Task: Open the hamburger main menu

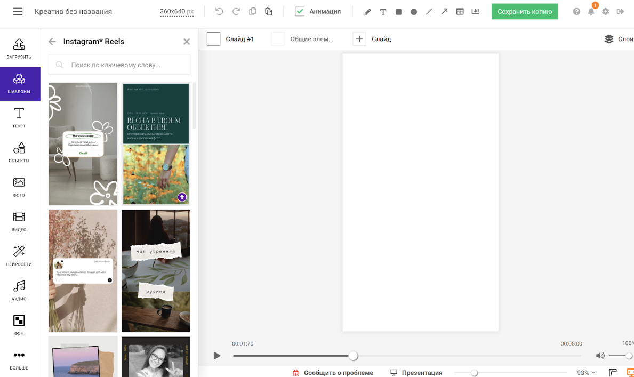Action: [x=18, y=12]
